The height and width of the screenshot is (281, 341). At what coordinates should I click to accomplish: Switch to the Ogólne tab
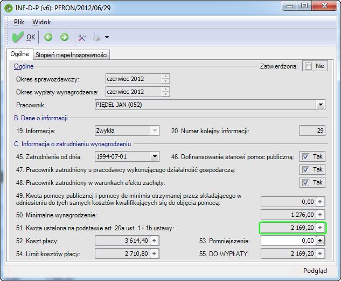(19, 54)
